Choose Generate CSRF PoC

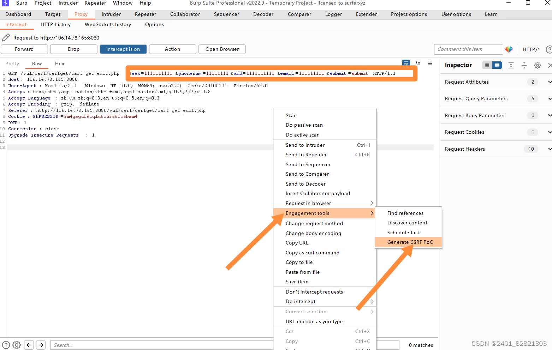click(x=408, y=242)
